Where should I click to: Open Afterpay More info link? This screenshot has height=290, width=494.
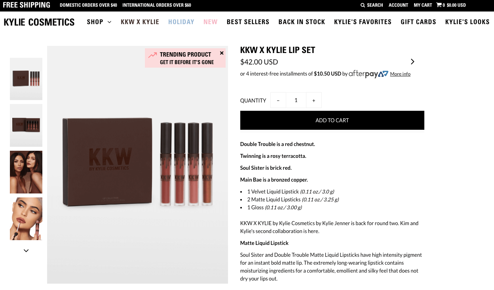point(400,74)
